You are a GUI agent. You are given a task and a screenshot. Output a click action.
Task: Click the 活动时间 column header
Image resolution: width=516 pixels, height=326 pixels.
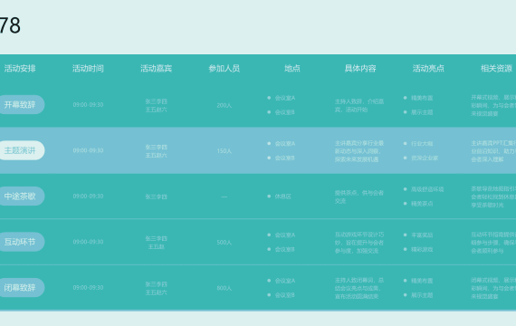tap(88, 69)
